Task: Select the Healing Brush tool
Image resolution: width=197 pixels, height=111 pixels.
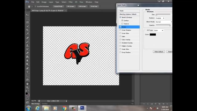Action: tap(27, 38)
